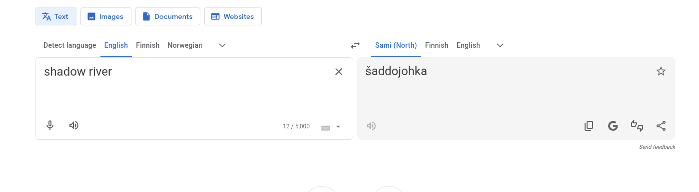This screenshot has height=192, width=699.
Task: Save the translation with the star icon
Action: 661,71
